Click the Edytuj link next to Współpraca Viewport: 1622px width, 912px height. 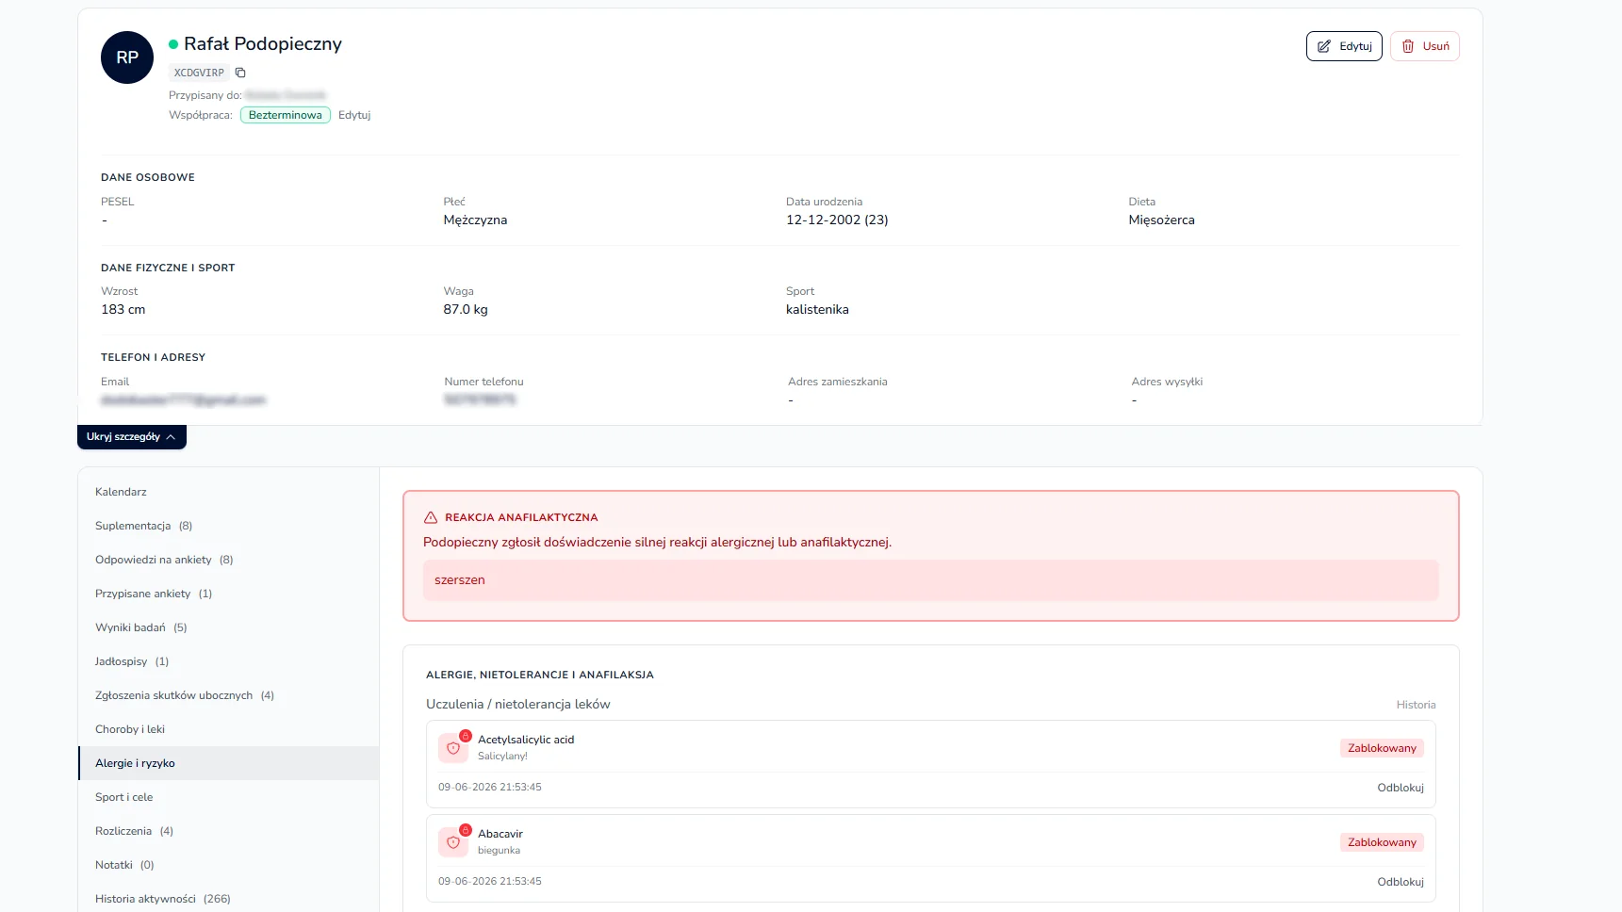pos(354,115)
